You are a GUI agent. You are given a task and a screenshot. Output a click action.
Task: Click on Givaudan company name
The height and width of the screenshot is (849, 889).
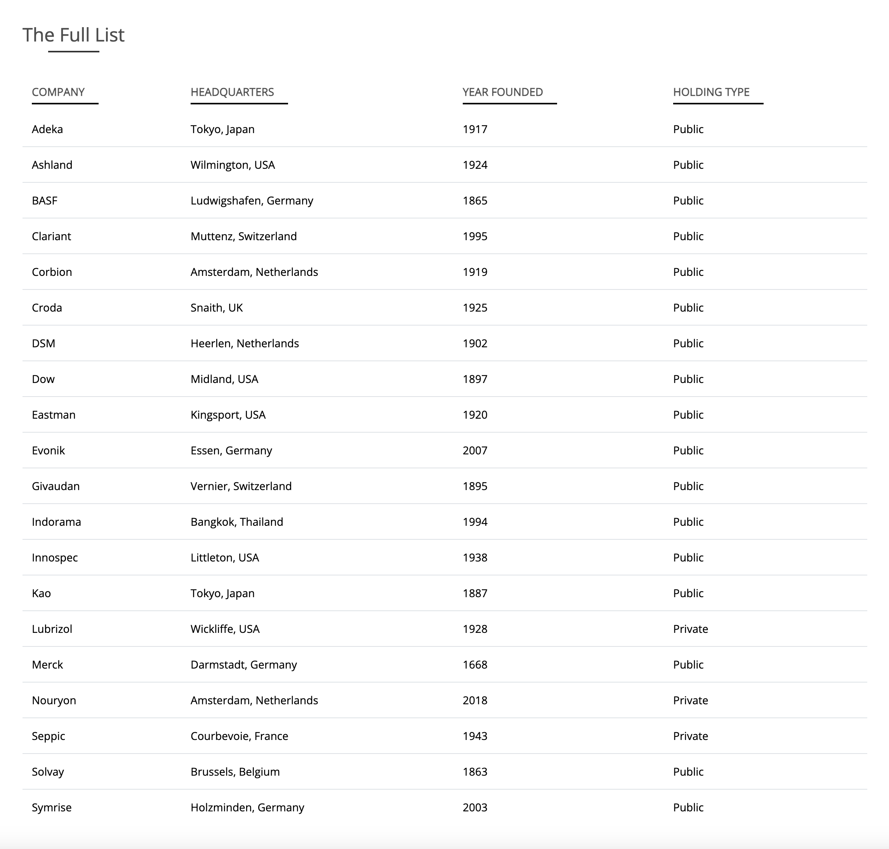click(56, 486)
